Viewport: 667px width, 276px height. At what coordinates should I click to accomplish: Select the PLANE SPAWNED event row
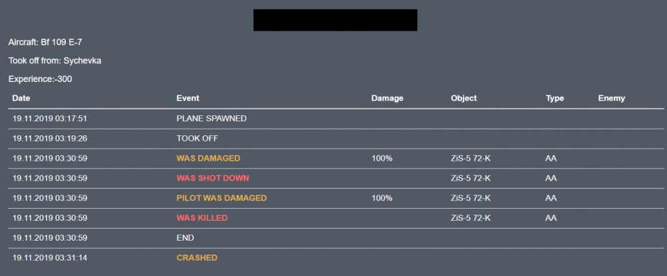(x=211, y=119)
